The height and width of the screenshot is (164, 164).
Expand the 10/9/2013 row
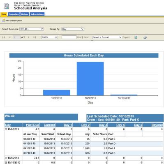point(6,158)
